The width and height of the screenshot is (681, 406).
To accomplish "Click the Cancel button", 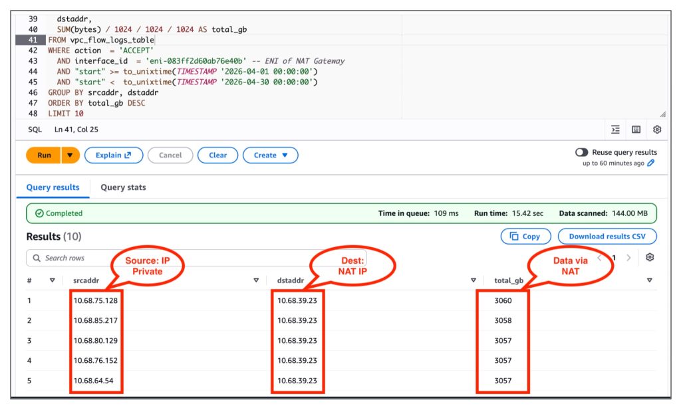I will [x=170, y=155].
